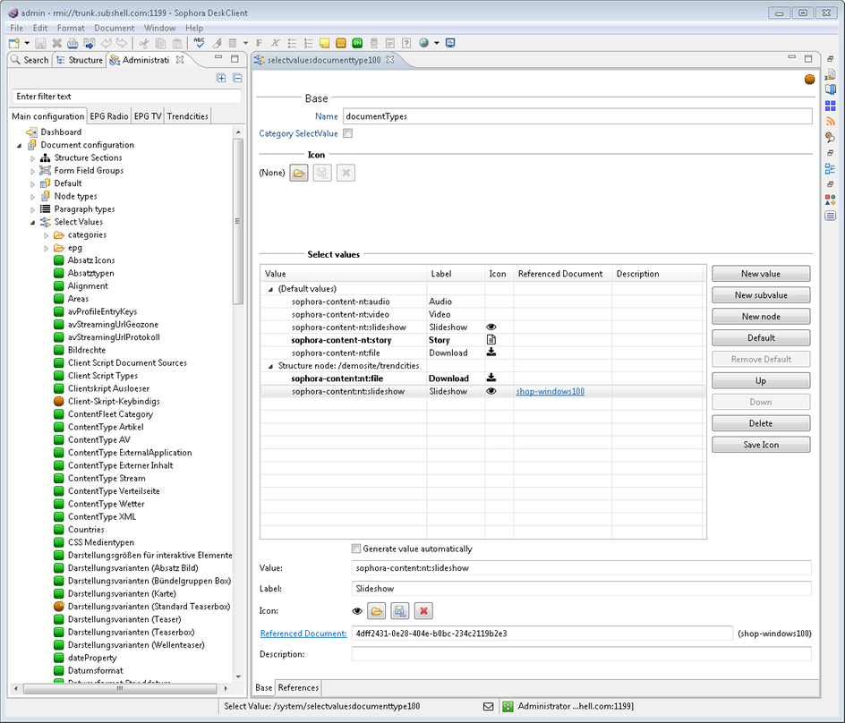This screenshot has width=845, height=723.
Task: Open the Document menu
Action: coord(115,28)
